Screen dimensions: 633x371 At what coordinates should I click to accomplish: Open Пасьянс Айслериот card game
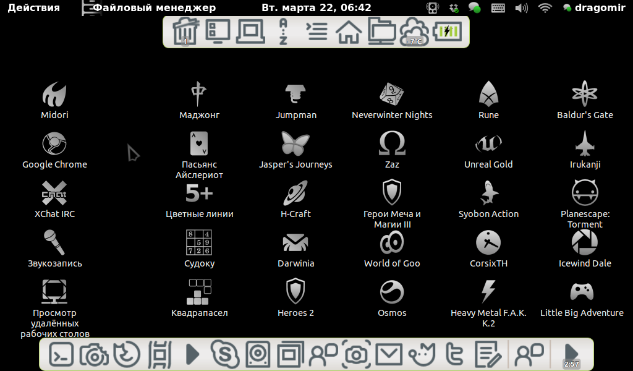[x=199, y=143]
